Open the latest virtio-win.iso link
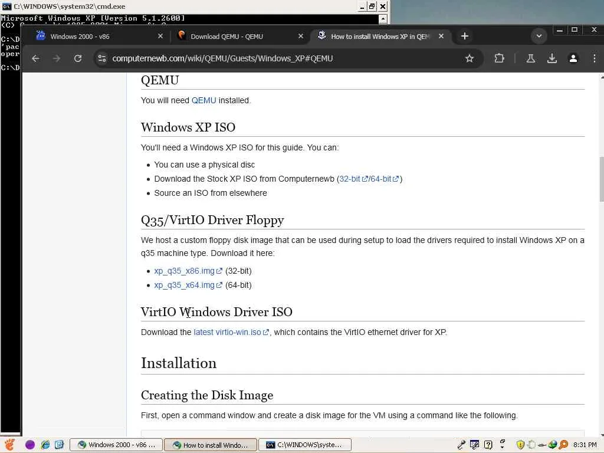This screenshot has width=604, height=453. (x=231, y=333)
